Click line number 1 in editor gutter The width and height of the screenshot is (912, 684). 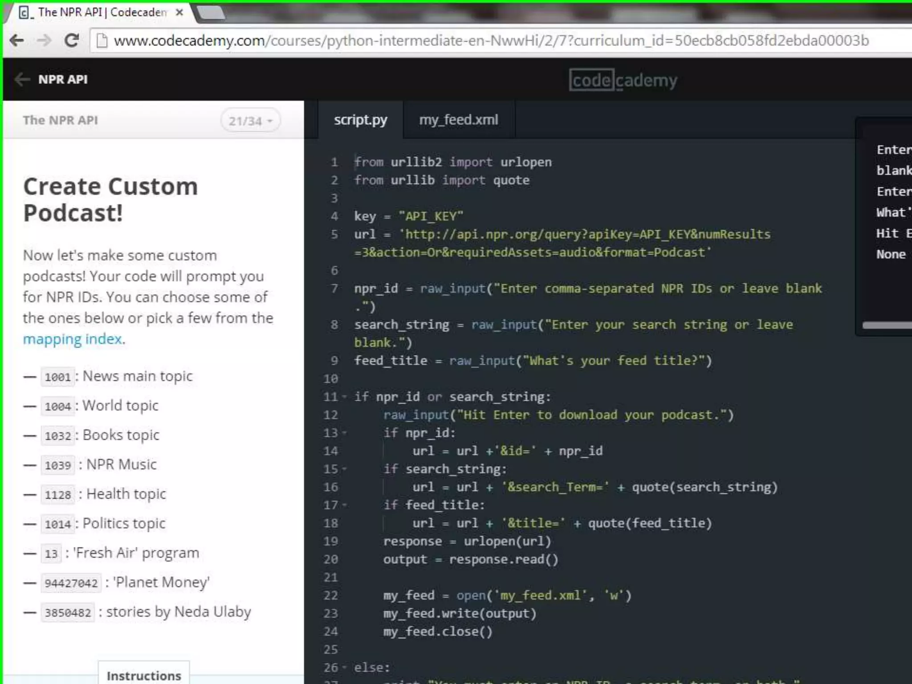click(334, 162)
